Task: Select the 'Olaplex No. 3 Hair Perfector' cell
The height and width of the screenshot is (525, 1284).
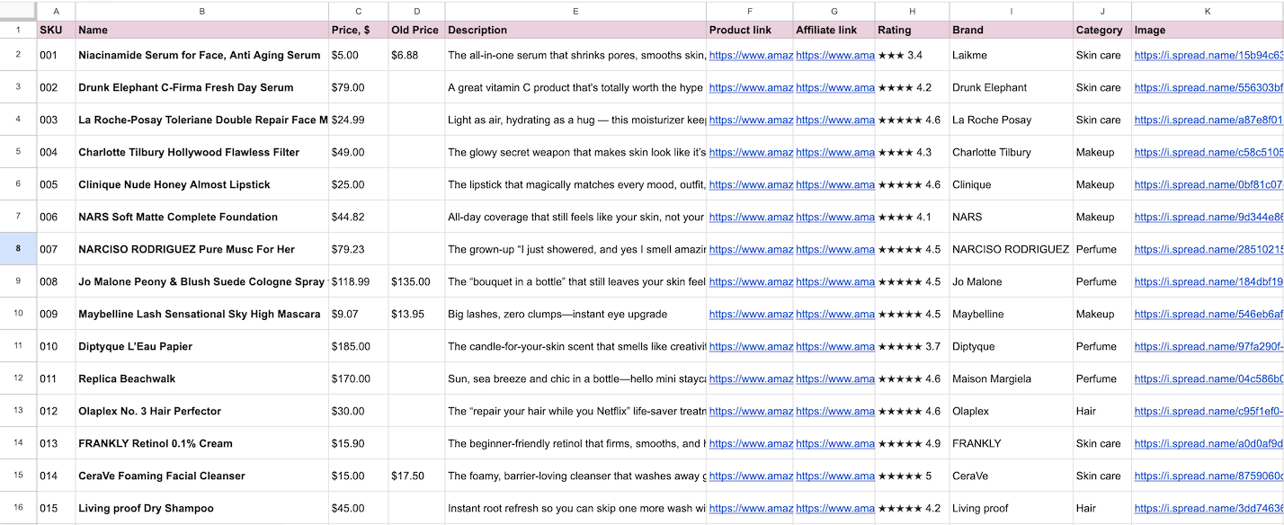Action: pos(202,411)
